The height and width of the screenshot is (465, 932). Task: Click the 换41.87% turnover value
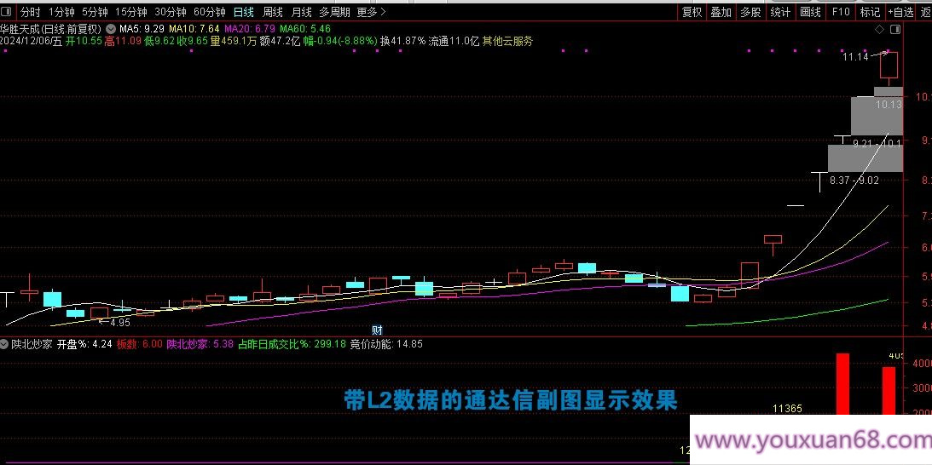(x=403, y=41)
